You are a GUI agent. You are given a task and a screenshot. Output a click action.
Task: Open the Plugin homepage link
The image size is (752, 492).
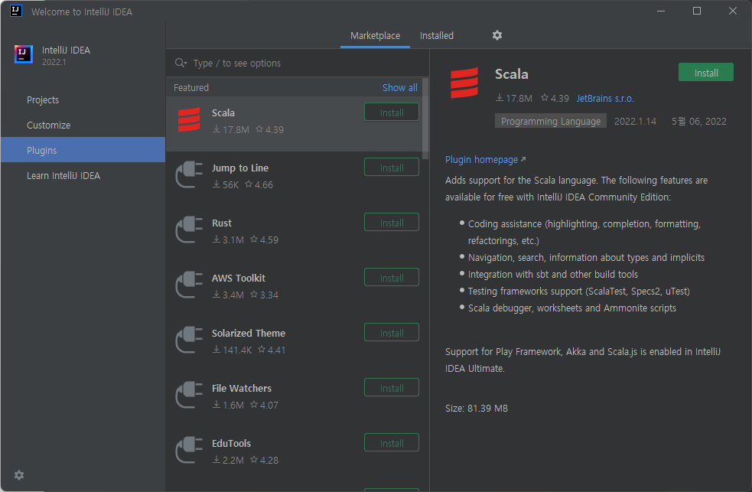coord(485,160)
